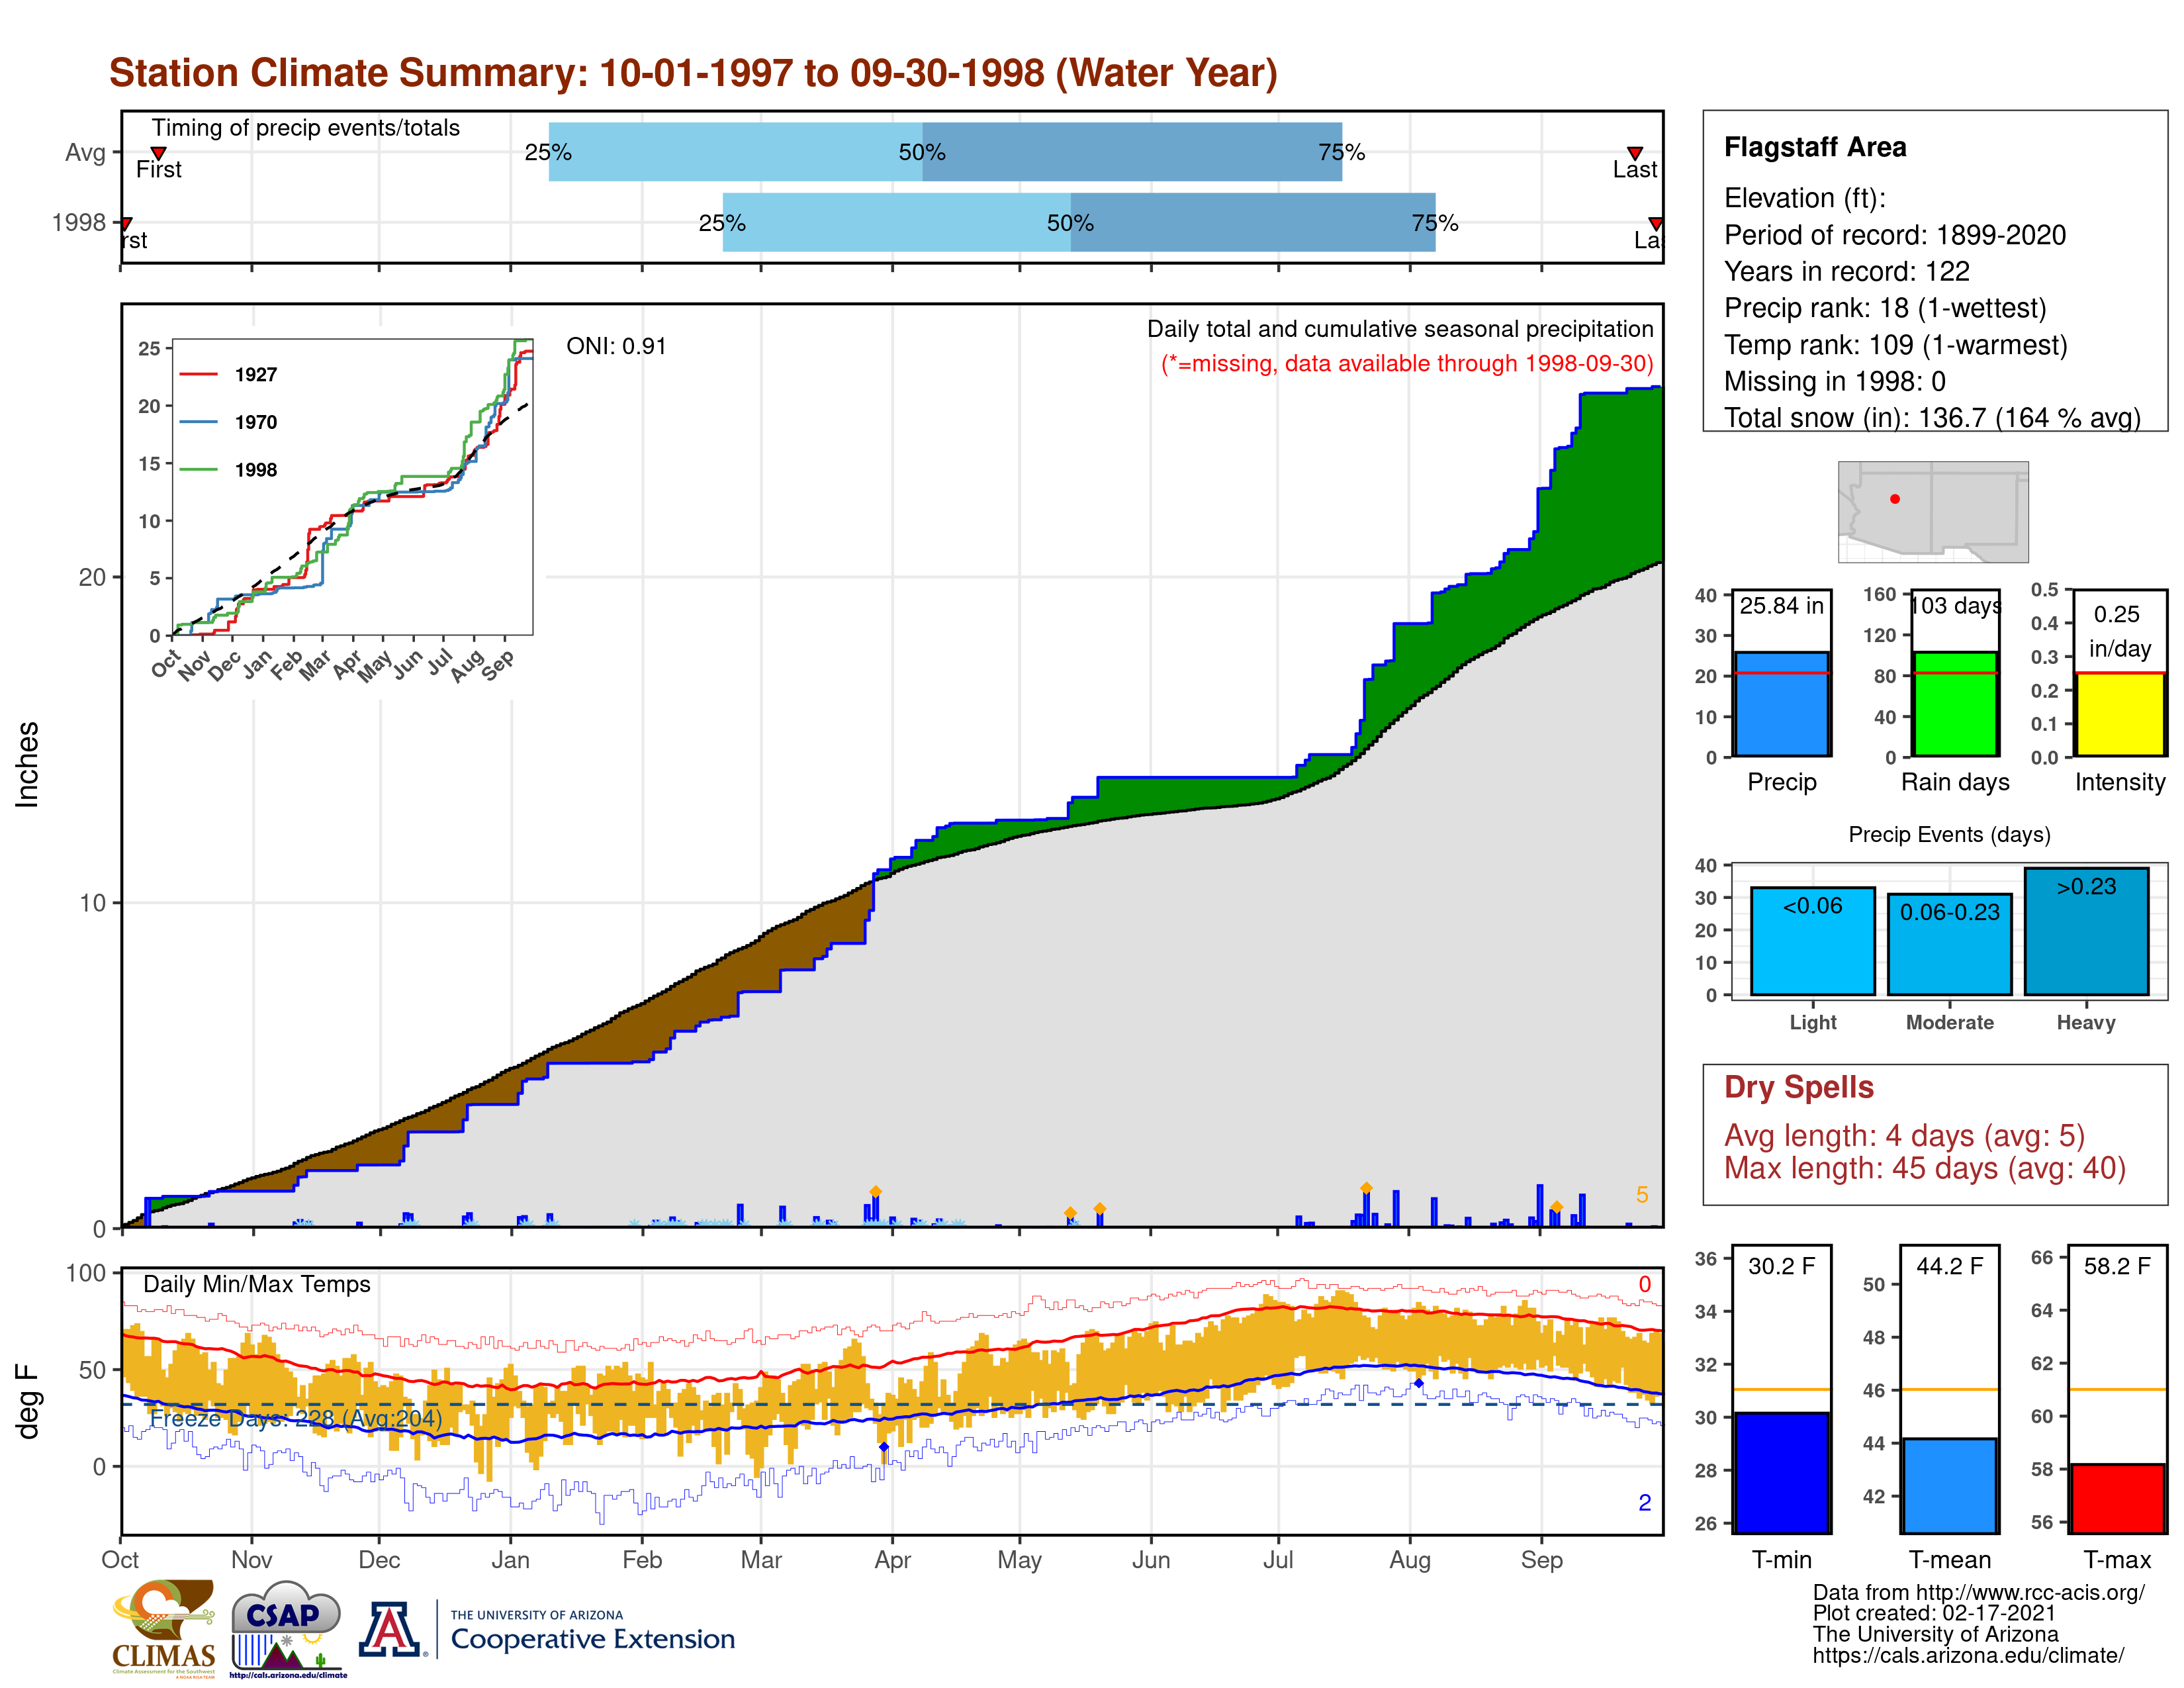Click the light blue T-mean bar
This screenshot has width=2184, height=1688.
[1949, 1485]
